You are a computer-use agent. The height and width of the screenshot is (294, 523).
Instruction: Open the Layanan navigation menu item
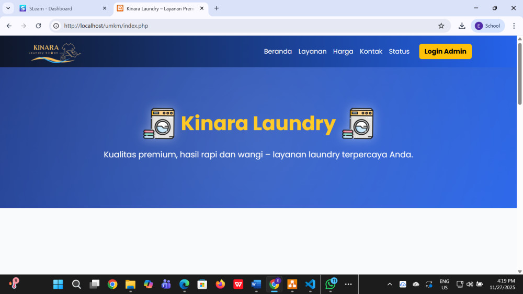312,51
